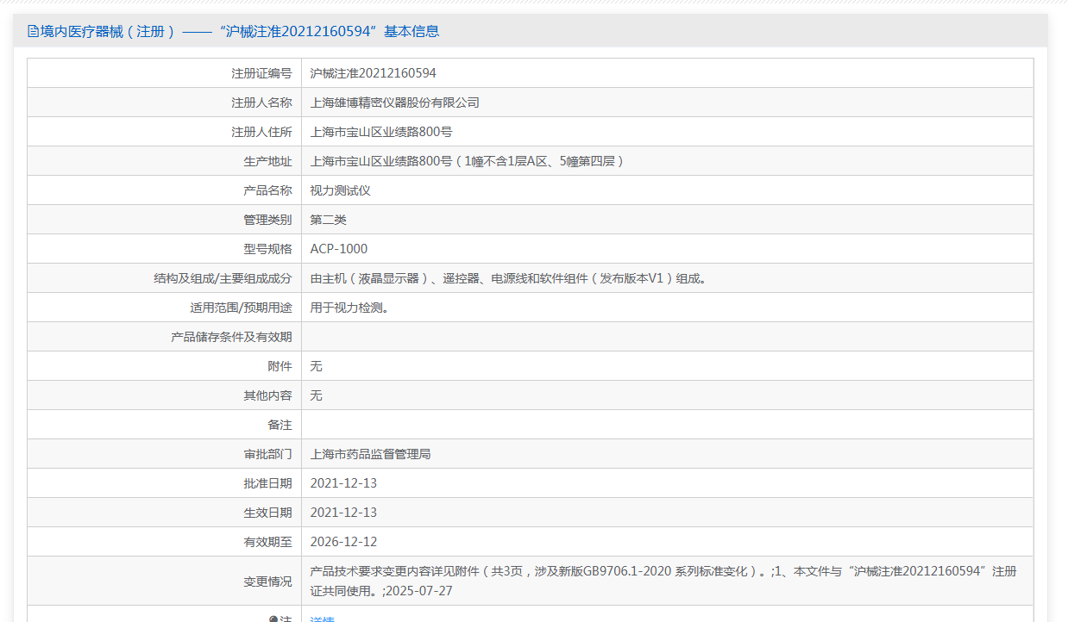The height and width of the screenshot is (622, 1068).
Task: Click the document icon in the header
Action: point(34,32)
